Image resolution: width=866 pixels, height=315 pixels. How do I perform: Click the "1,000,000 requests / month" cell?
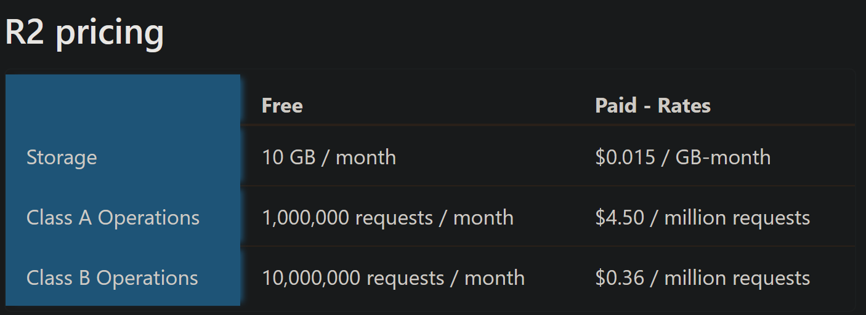(387, 218)
